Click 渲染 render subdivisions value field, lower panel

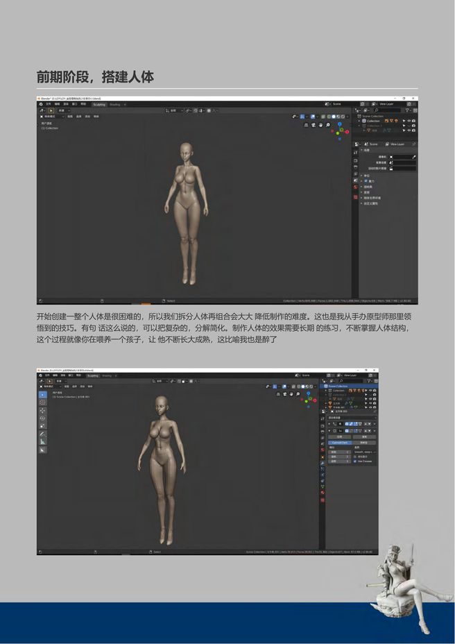pyautogui.click(x=339, y=452)
